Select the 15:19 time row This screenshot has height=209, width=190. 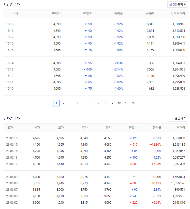pyautogui.click(x=95, y=24)
